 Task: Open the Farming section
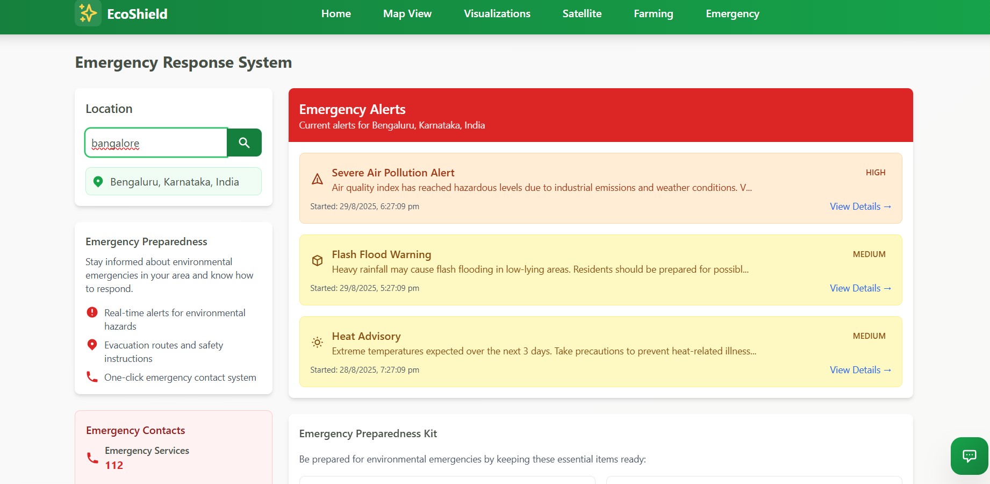pyautogui.click(x=654, y=14)
